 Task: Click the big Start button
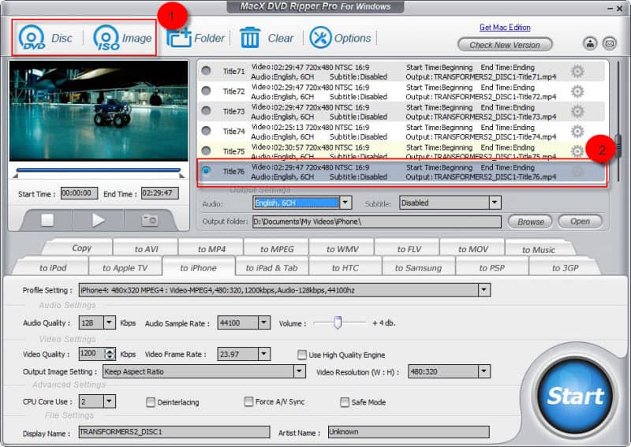click(576, 396)
